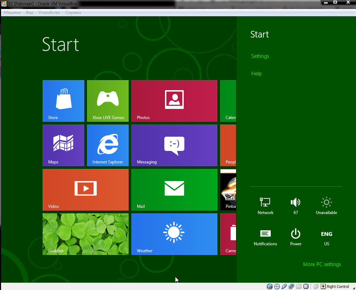Click VirtualBox virtualization features status icon
The width and height of the screenshot is (356, 290).
[306, 287]
